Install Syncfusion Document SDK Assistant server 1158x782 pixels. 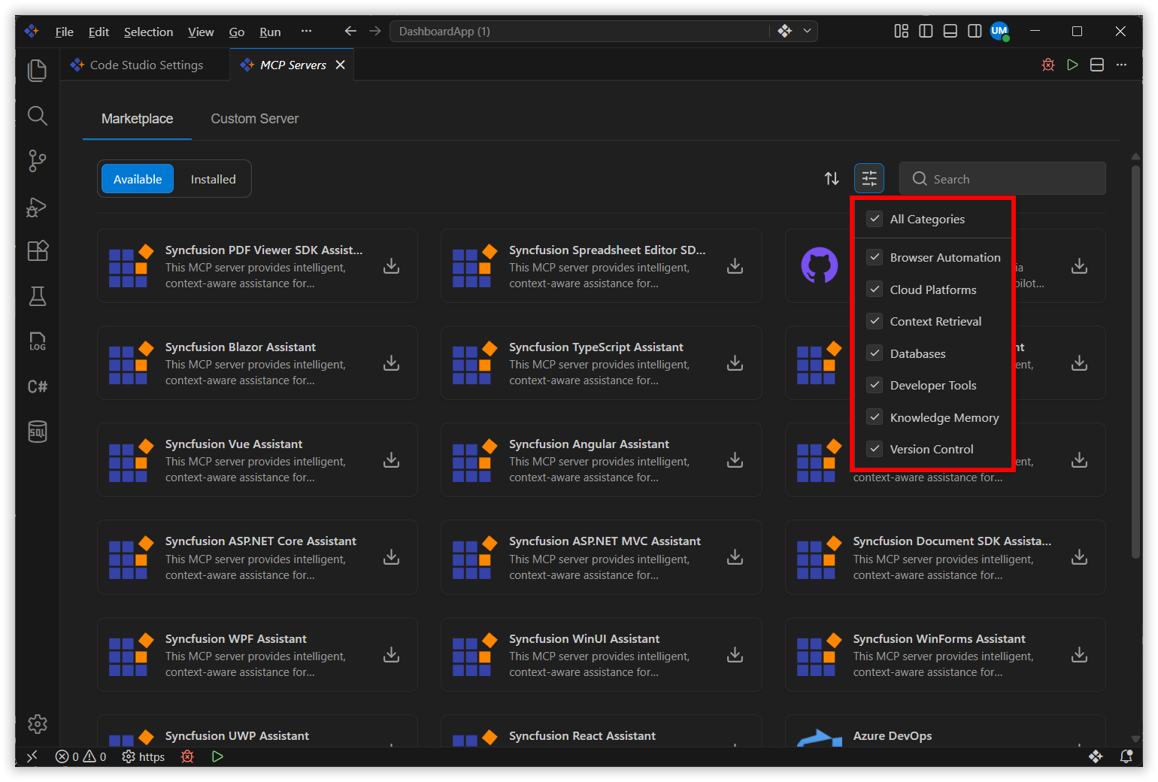1080,557
